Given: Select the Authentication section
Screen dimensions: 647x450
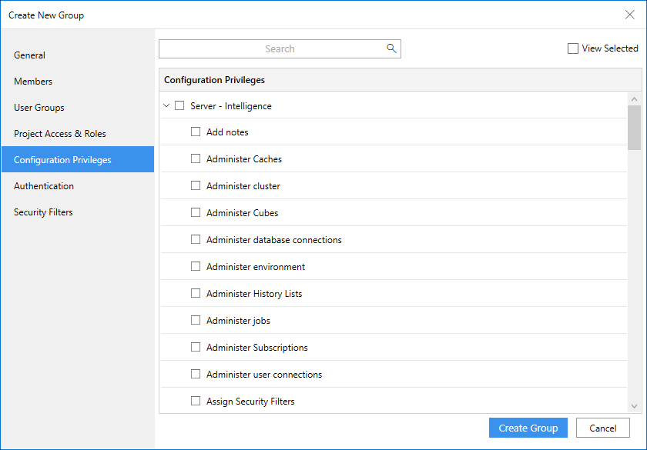Looking at the screenshot, I should [x=44, y=186].
